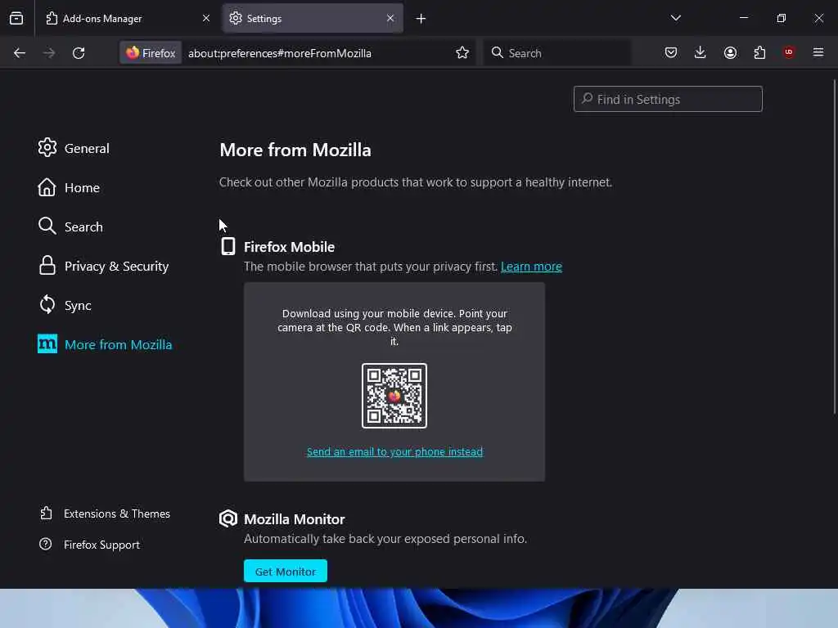Open the Downloads panel
The height and width of the screenshot is (628, 838).
click(x=701, y=52)
